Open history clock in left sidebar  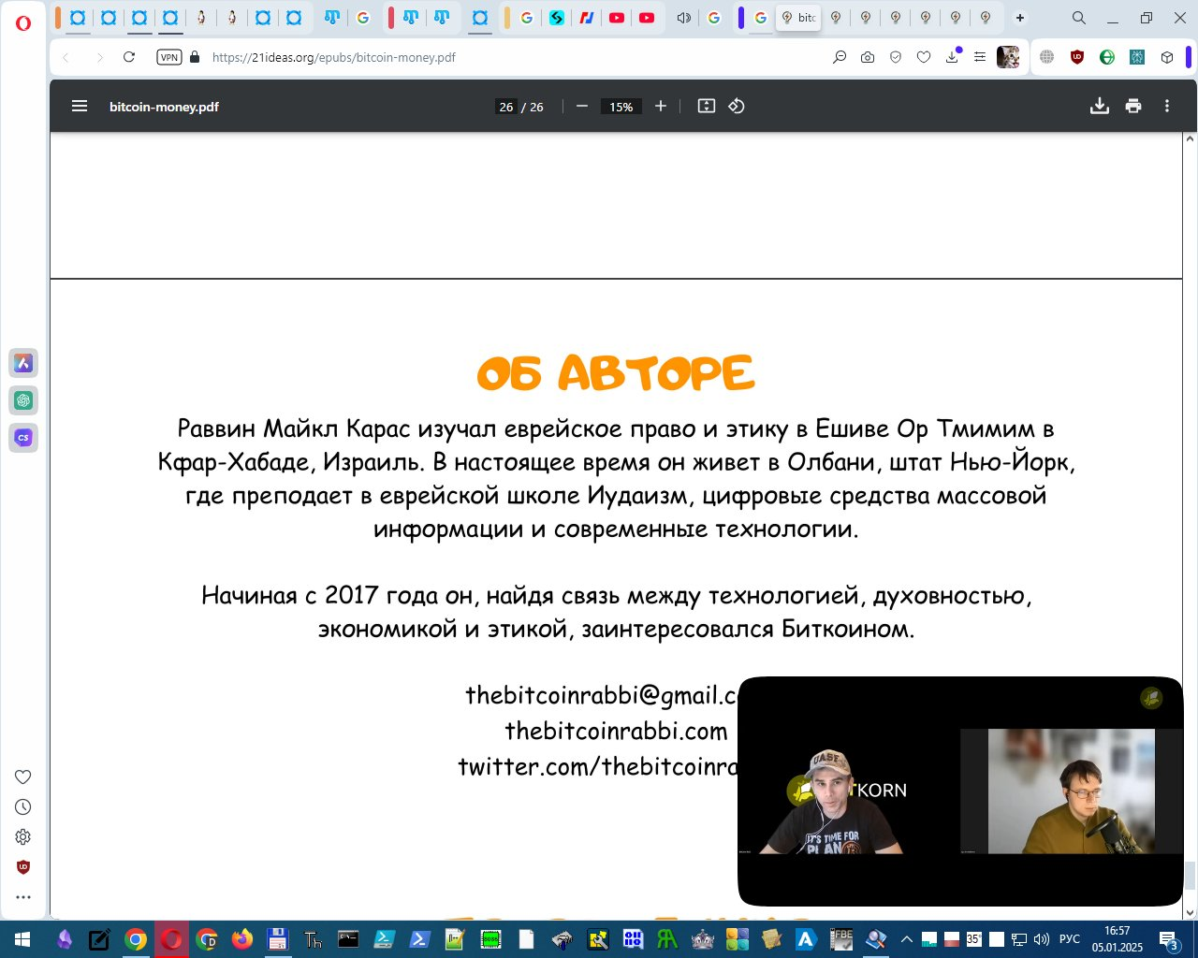point(23,806)
